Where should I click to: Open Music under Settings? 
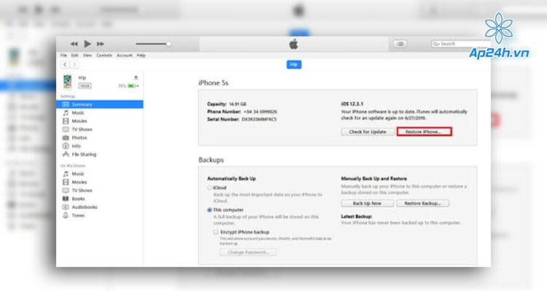[x=78, y=113]
